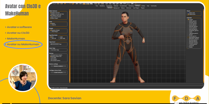This screenshot has height=104, width=209.
Task: Enable the Auto-zoom camera checkbox
Action: pyautogui.click(x=51, y=17)
